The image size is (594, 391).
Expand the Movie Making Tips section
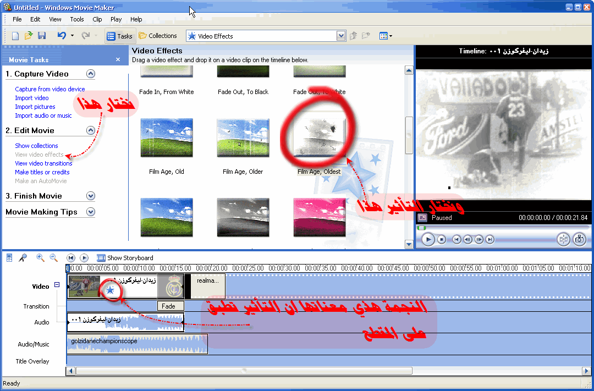tap(91, 212)
